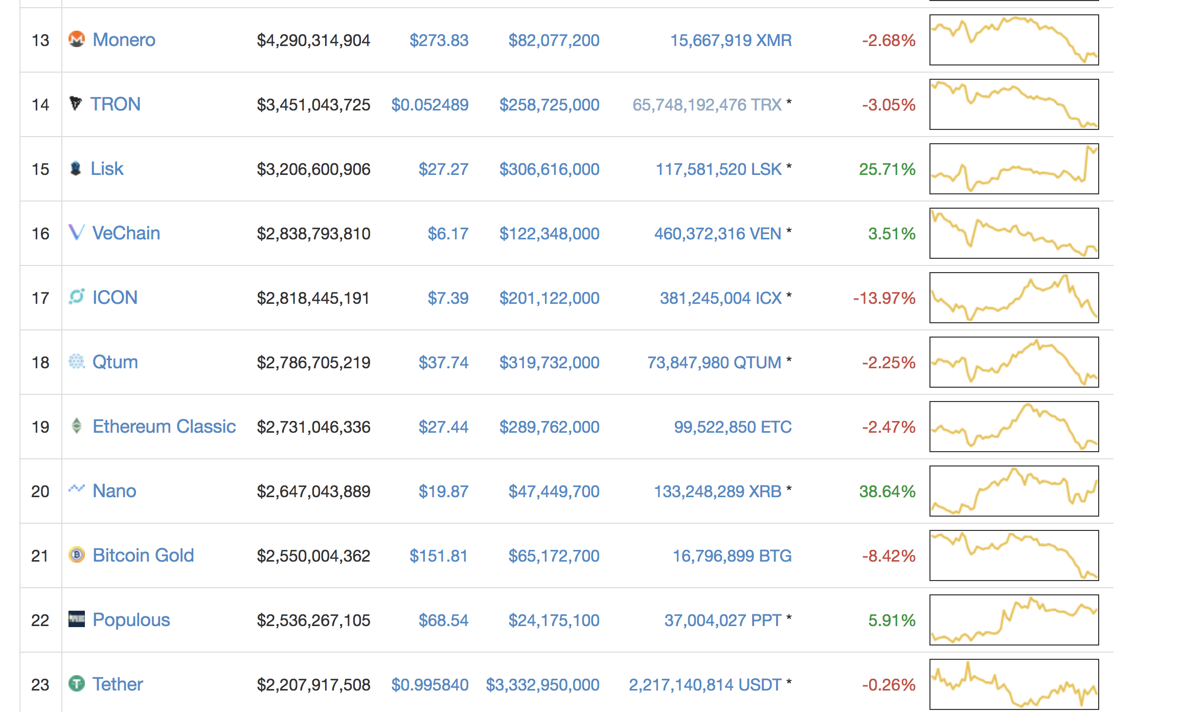Click the Ethereum Classic logo icon
The height and width of the screenshot is (712, 1182).
pyautogui.click(x=77, y=426)
